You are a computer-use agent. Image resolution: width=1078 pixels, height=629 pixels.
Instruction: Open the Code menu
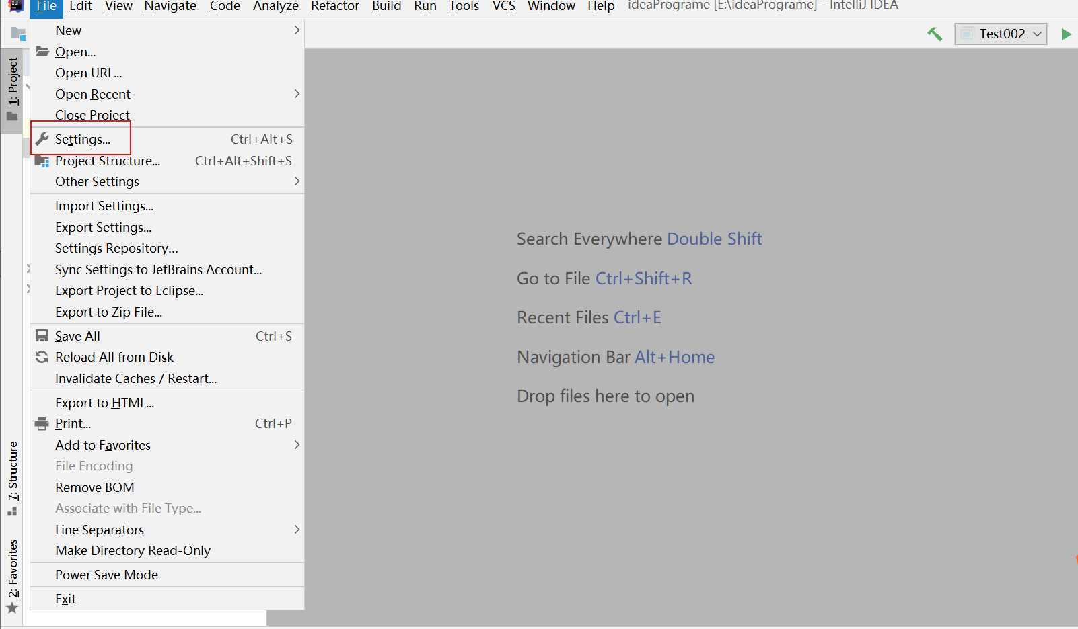[x=225, y=7]
